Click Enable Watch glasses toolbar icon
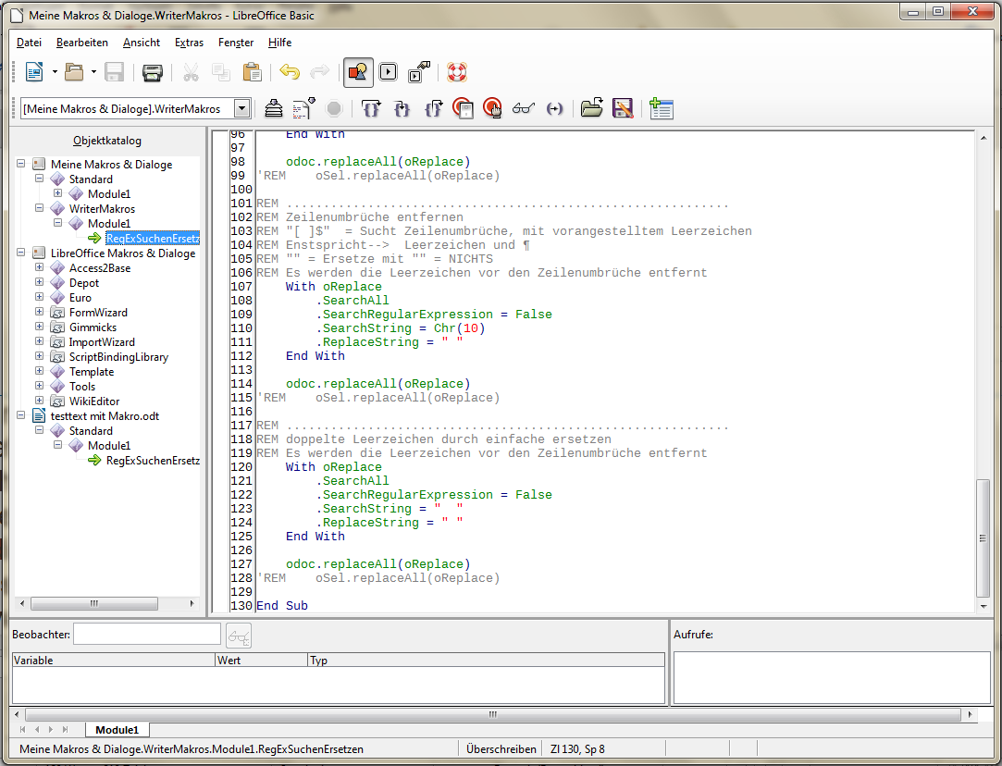This screenshot has width=1002, height=766. pos(523,108)
